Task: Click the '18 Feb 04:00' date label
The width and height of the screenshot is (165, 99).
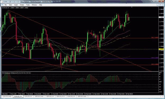Action: click(88, 94)
